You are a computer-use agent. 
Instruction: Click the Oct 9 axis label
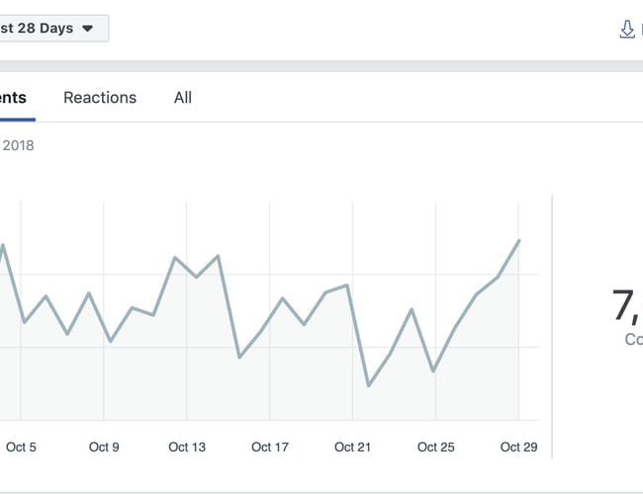(104, 448)
